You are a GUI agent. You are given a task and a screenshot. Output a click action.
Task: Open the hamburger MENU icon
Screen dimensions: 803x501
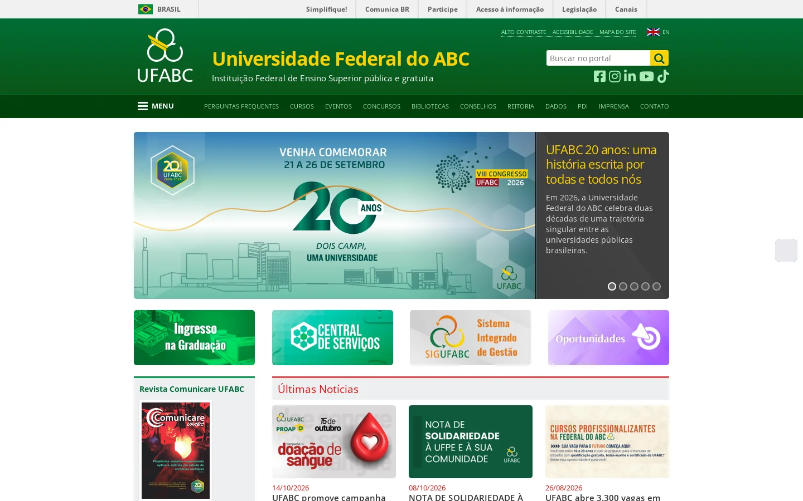[143, 106]
